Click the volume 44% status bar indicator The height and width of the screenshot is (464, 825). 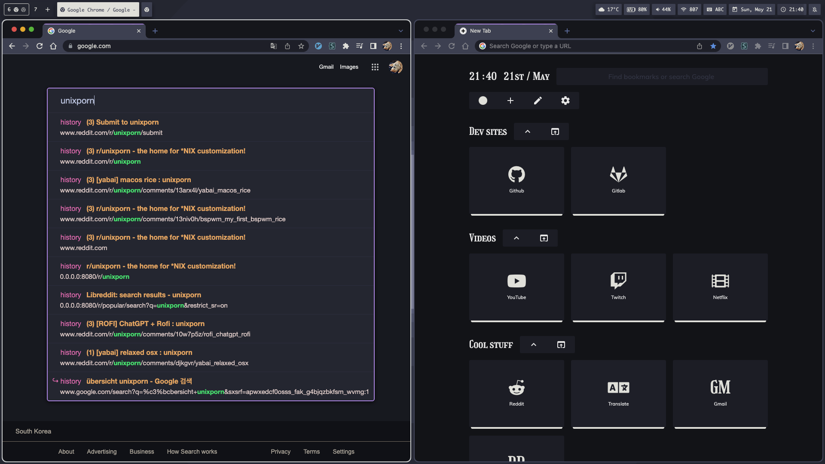(663, 9)
